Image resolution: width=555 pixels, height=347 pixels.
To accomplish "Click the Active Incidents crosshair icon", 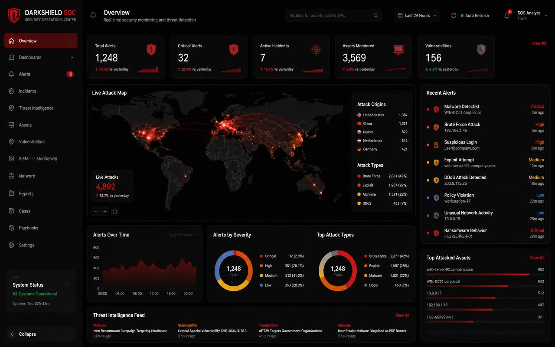I will pos(316,50).
